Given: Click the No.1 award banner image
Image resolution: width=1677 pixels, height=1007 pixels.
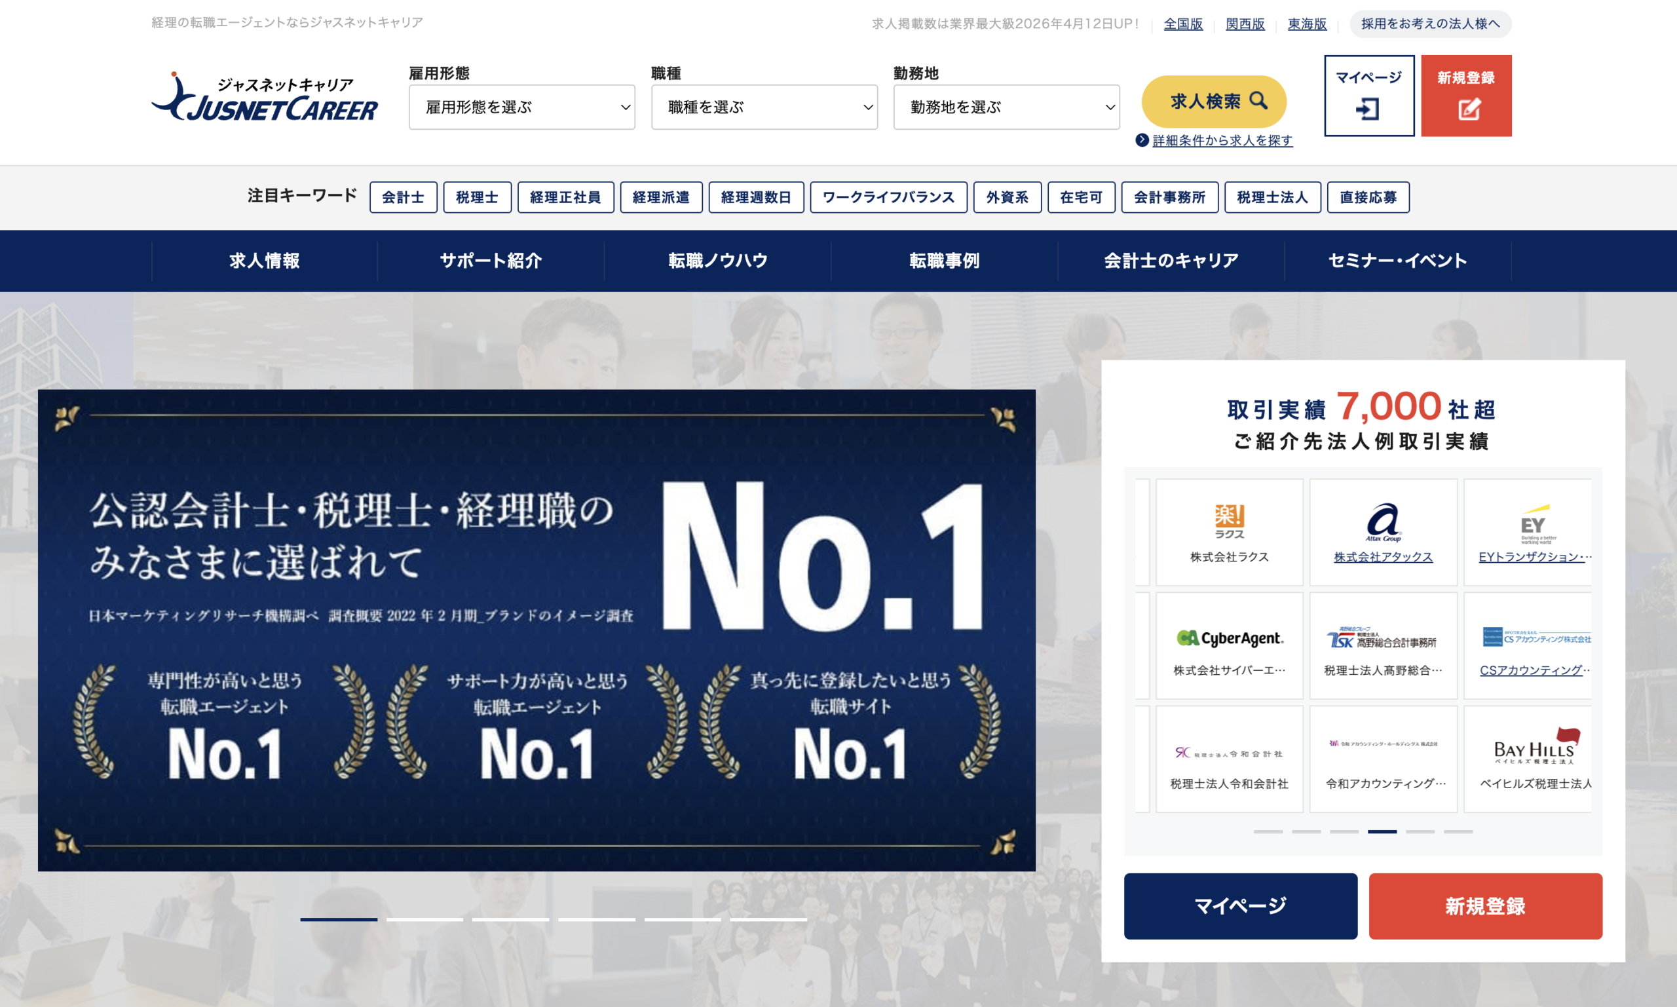Looking at the screenshot, I should (x=536, y=630).
